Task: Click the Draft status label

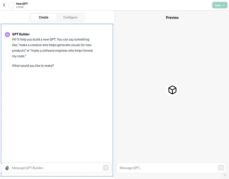Action: [20, 7]
